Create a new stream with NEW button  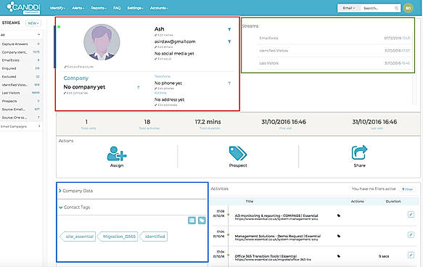tap(33, 23)
